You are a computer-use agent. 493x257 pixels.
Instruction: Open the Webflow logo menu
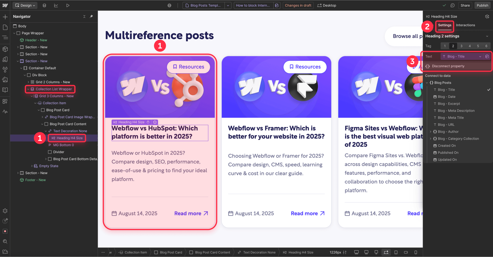(5, 5)
